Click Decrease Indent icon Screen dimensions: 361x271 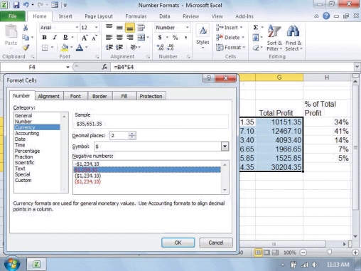click(109, 48)
